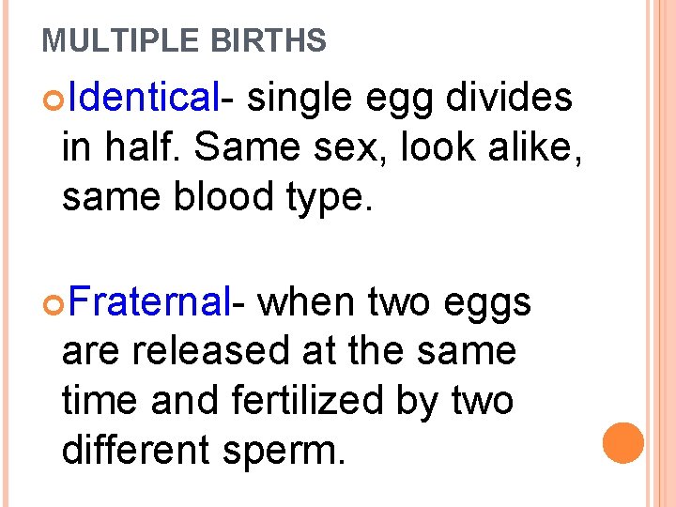This screenshot has height=507, width=676.
Task: Click the text 'when two eggs'
Action: 394,302
